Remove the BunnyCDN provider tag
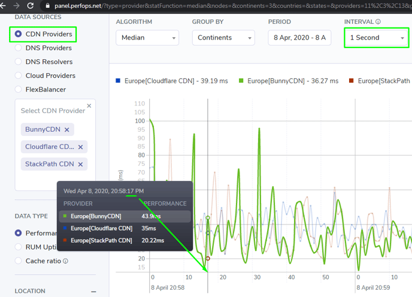The height and width of the screenshot is (297, 412). (67, 129)
